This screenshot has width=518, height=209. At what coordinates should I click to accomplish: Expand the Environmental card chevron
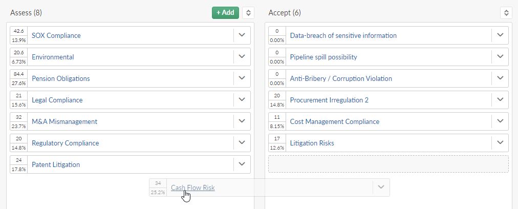242,56
